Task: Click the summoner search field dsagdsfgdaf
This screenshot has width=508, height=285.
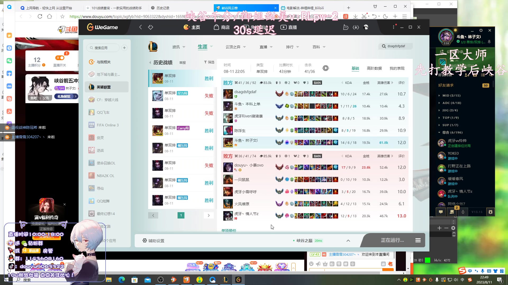Action: tap(396, 46)
